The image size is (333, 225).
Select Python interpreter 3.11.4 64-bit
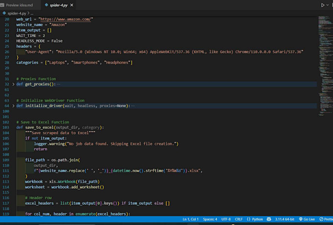tap(285, 219)
